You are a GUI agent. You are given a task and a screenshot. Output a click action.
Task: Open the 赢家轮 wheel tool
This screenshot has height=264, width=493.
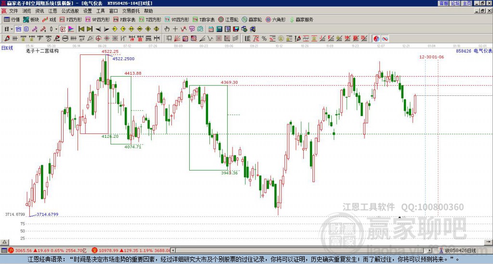(252, 19)
